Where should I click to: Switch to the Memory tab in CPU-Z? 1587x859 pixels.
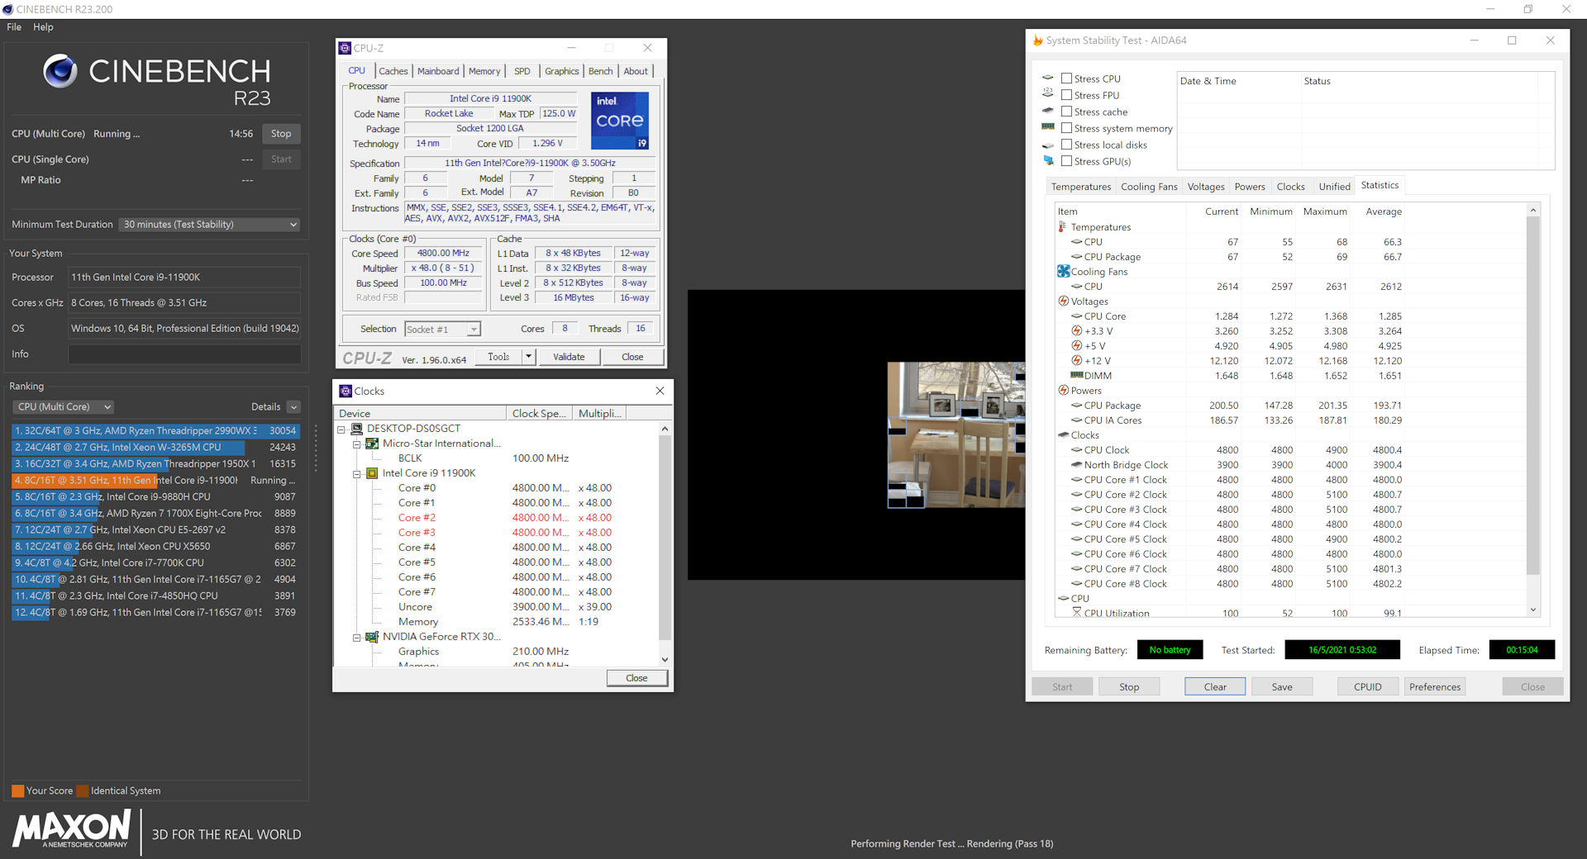(x=484, y=71)
